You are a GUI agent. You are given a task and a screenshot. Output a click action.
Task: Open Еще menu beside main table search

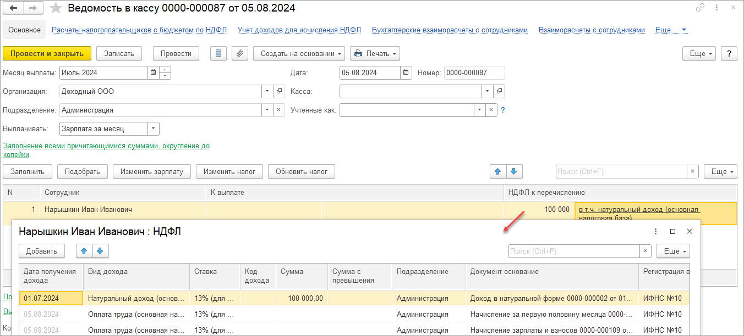pos(720,171)
